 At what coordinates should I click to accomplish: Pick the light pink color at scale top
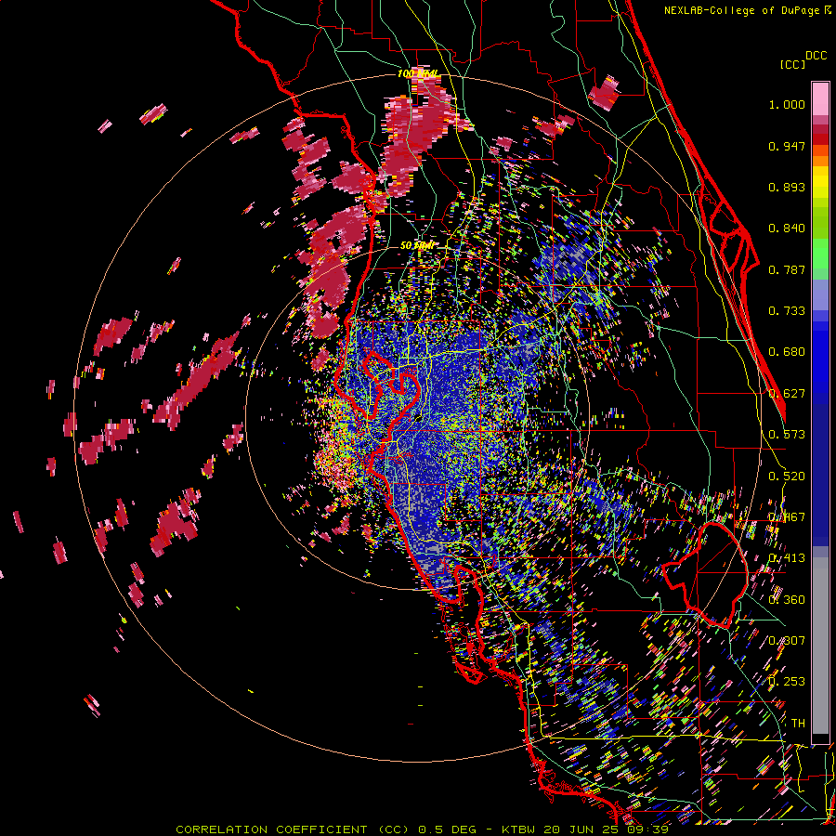pyautogui.click(x=820, y=98)
